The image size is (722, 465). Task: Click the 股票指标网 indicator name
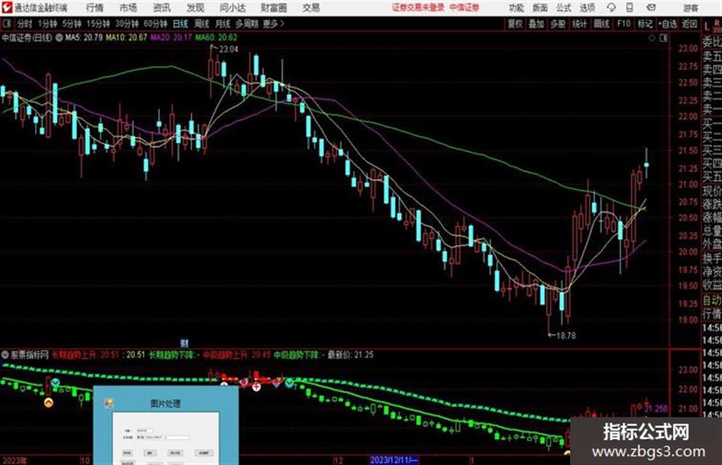point(30,355)
